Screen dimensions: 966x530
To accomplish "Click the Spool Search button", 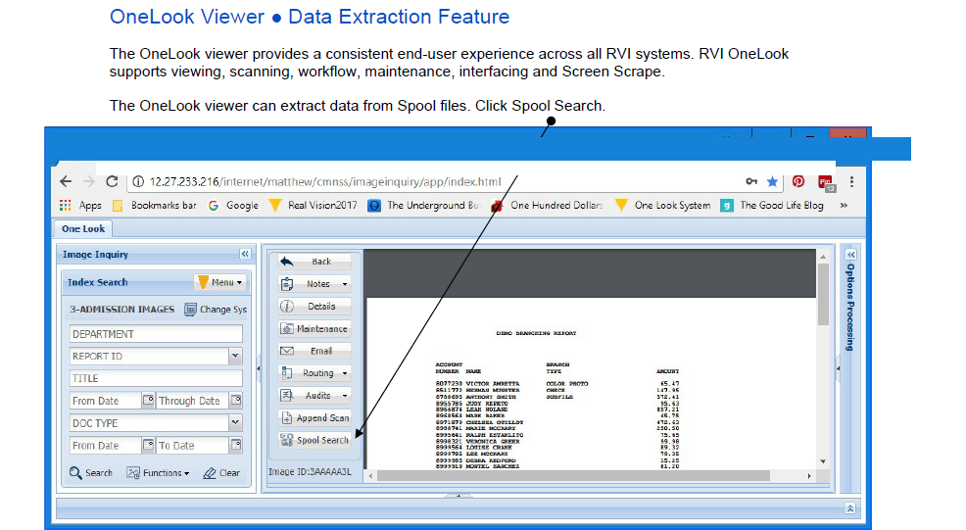I will [314, 440].
